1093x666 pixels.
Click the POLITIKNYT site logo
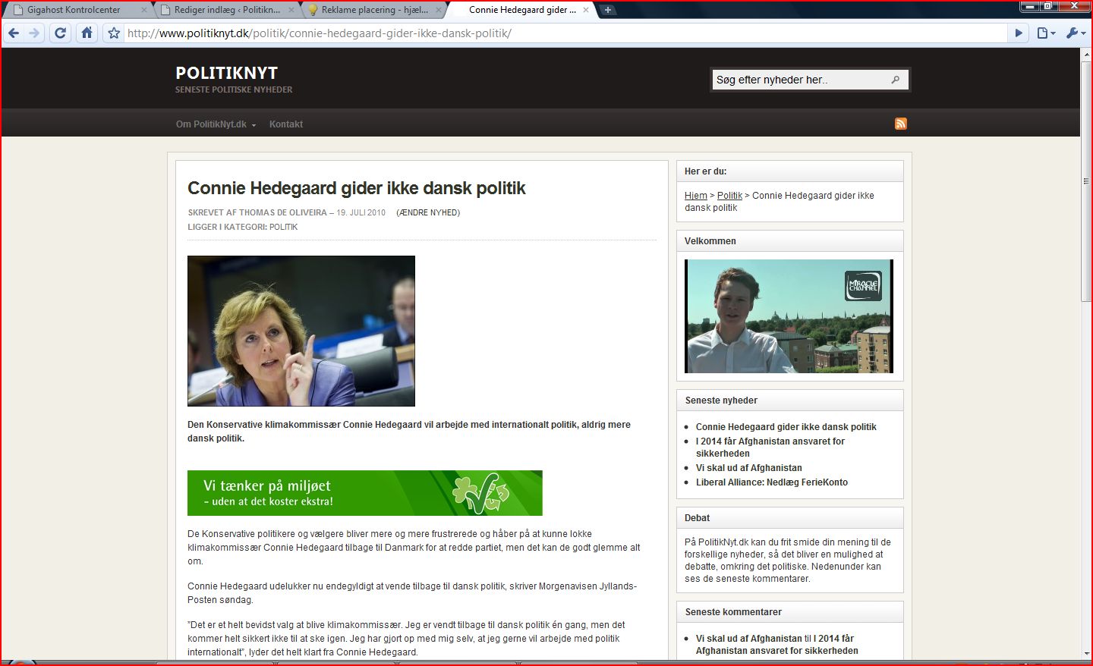point(227,73)
